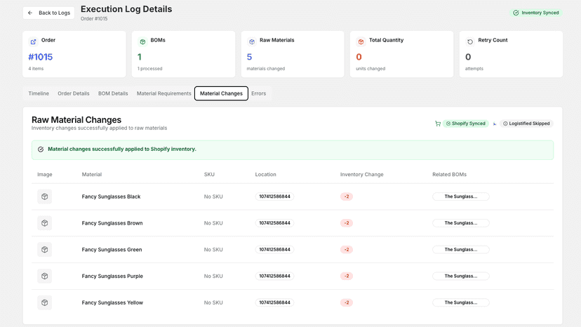This screenshot has height=327, width=581.
Task: Open order #1015 link
Action: (x=41, y=57)
